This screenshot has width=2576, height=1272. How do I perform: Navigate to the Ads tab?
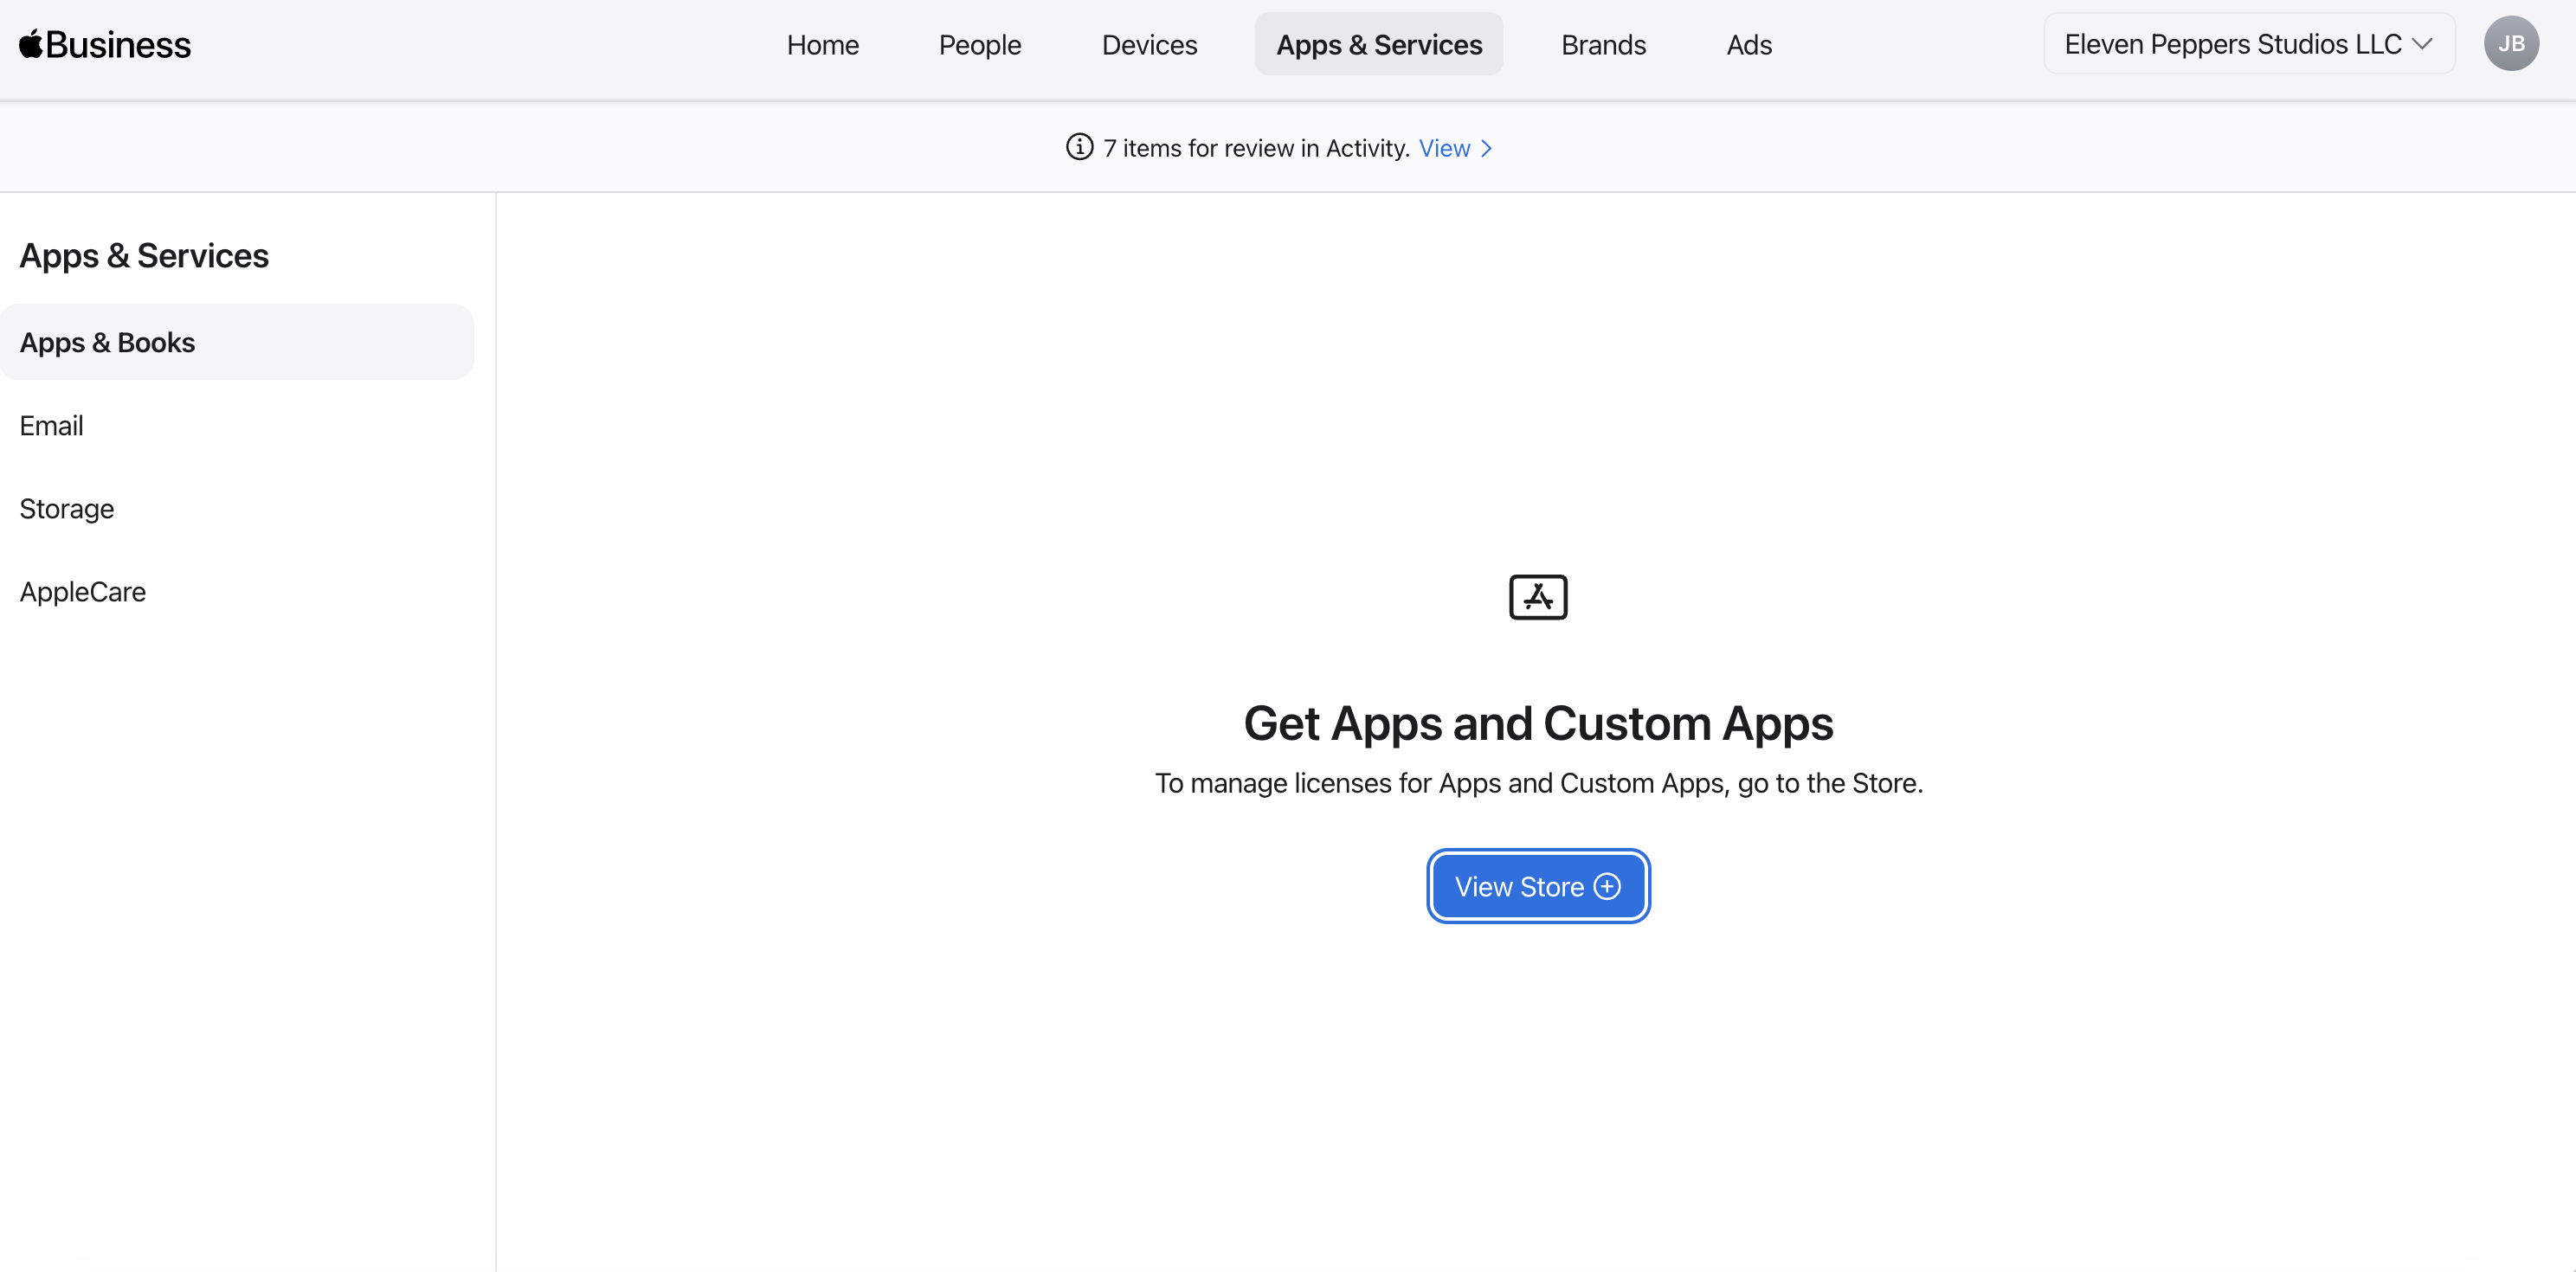(x=1748, y=45)
